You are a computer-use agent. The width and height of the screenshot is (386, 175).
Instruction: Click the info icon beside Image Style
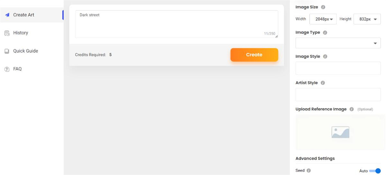(325, 57)
